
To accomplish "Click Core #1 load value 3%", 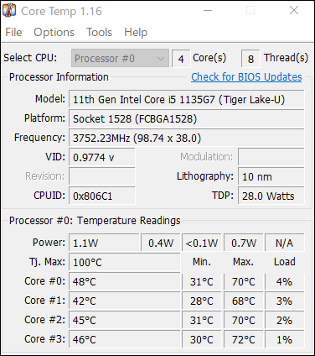I will [285, 301].
